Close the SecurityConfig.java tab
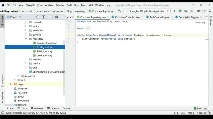This screenshot has height=119, width=213. coord(201,17)
